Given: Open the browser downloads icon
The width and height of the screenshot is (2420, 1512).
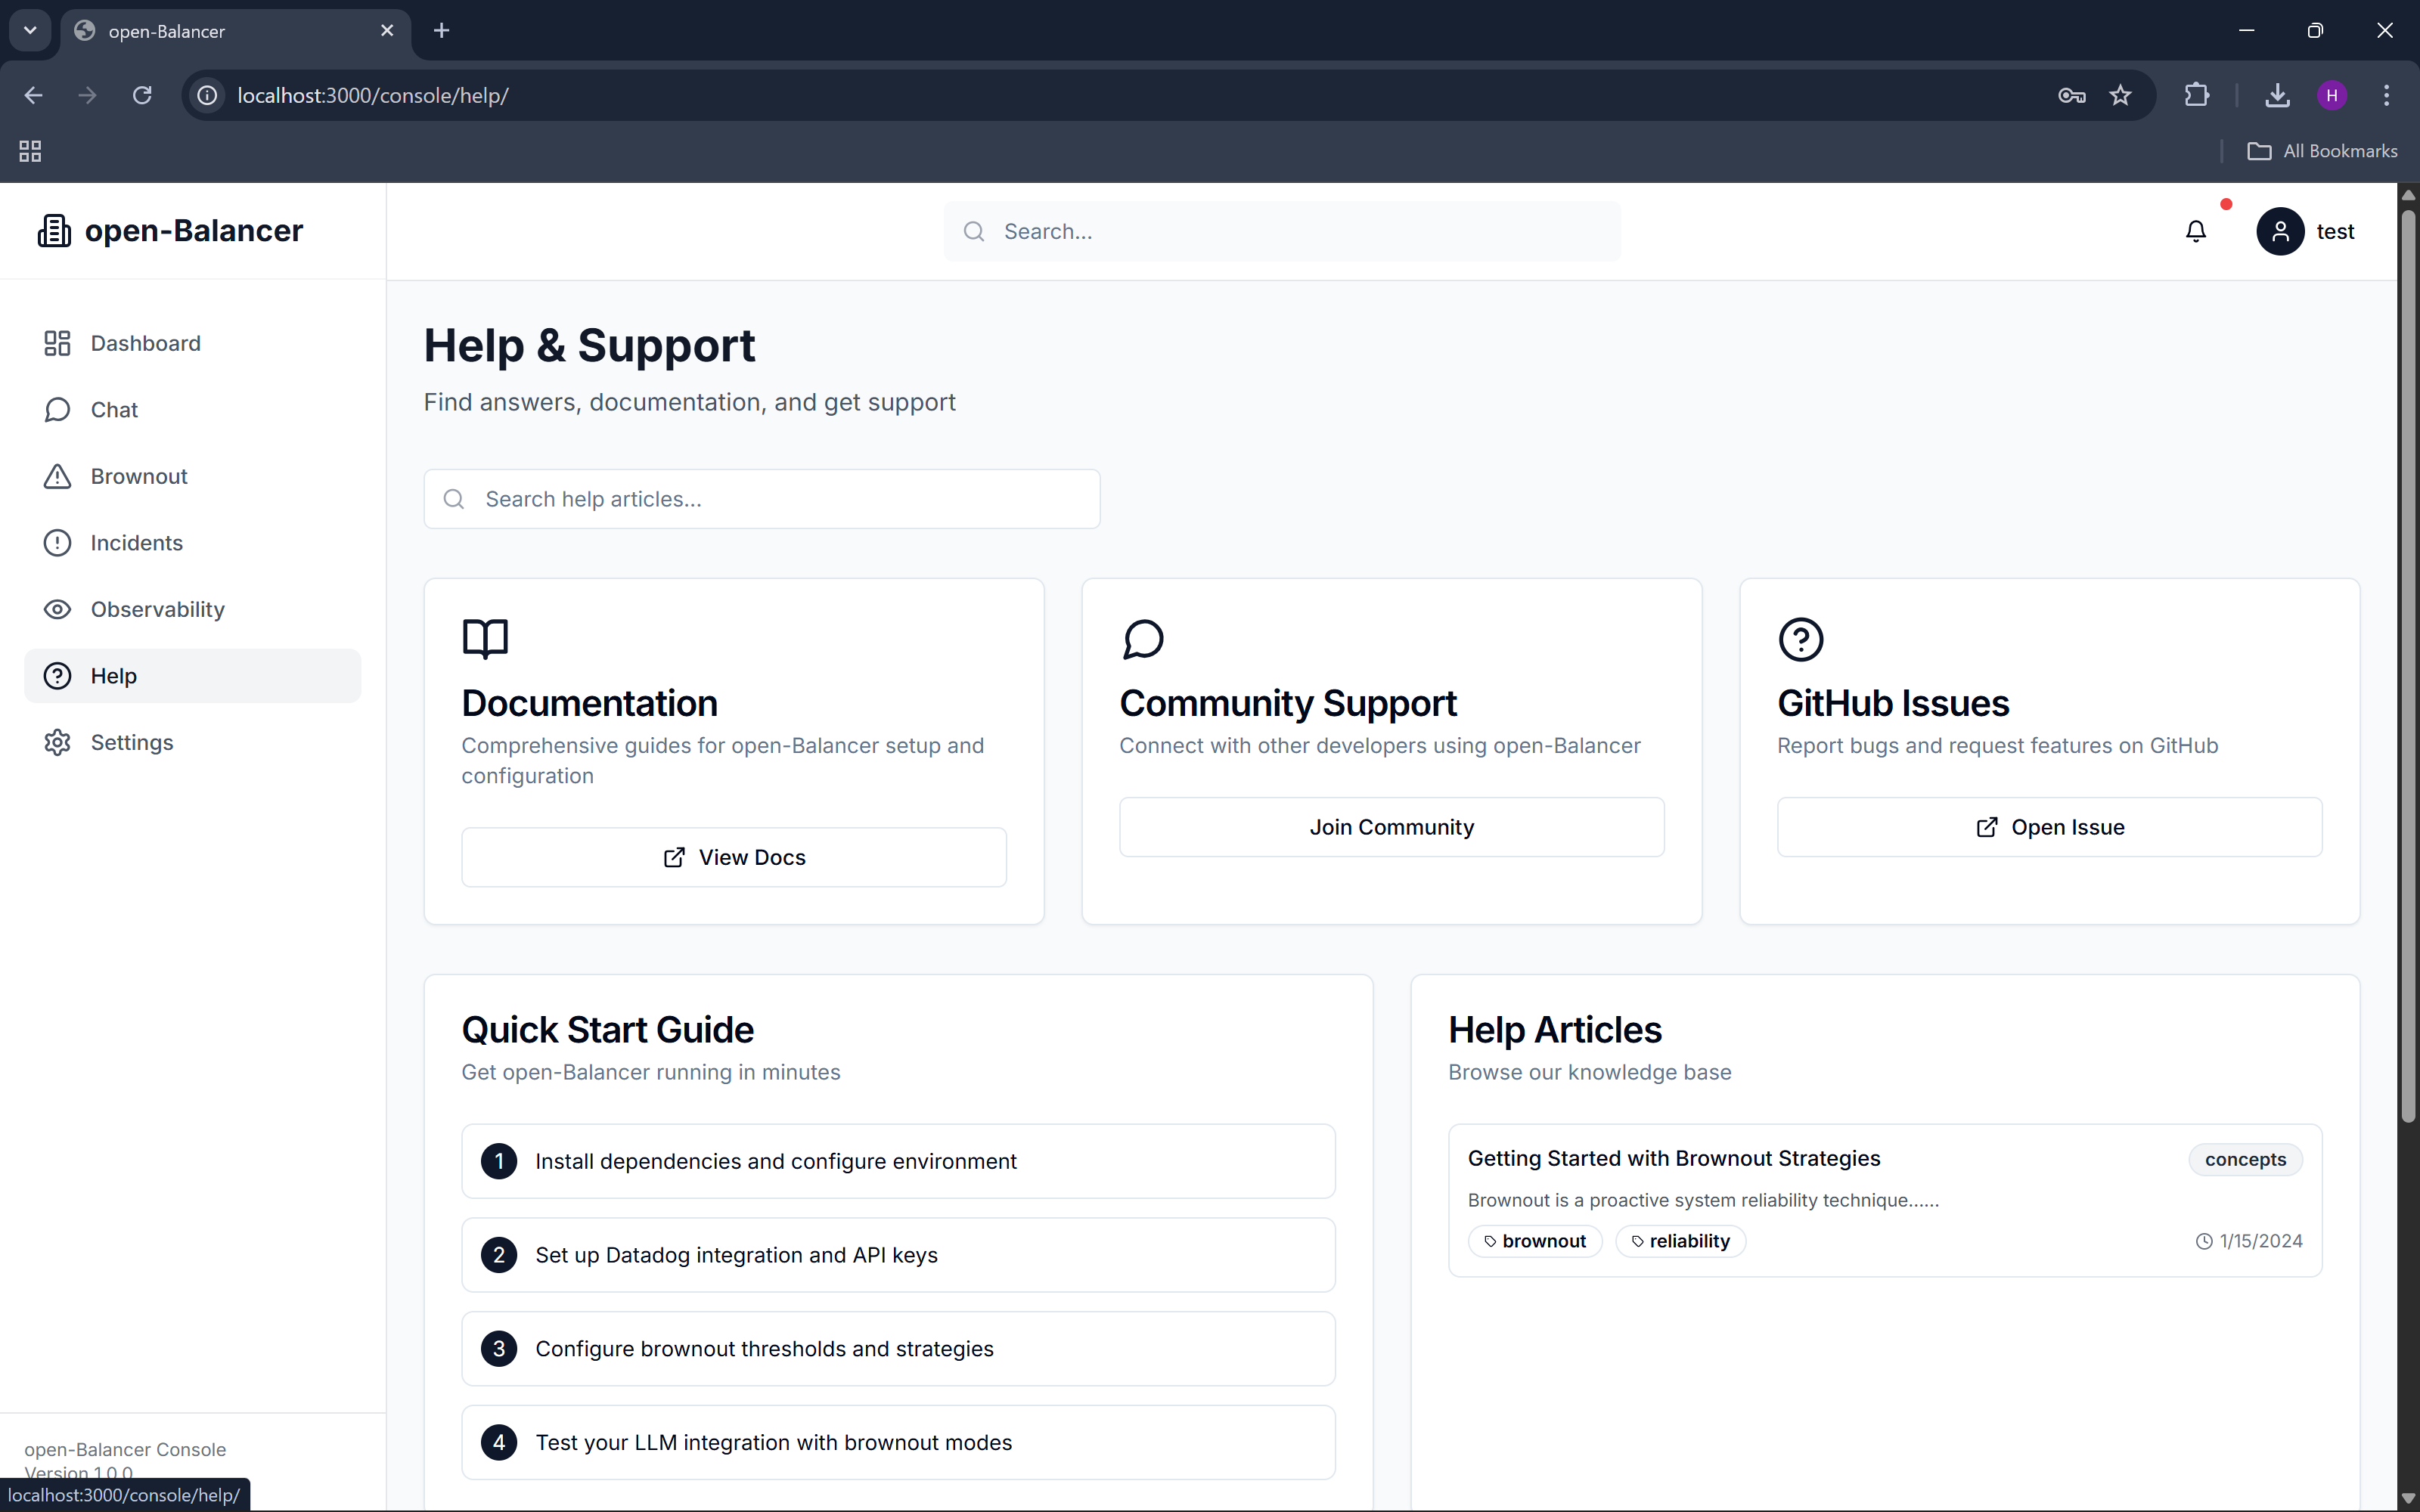Looking at the screenshot, I should click(x=2277, y=95).
